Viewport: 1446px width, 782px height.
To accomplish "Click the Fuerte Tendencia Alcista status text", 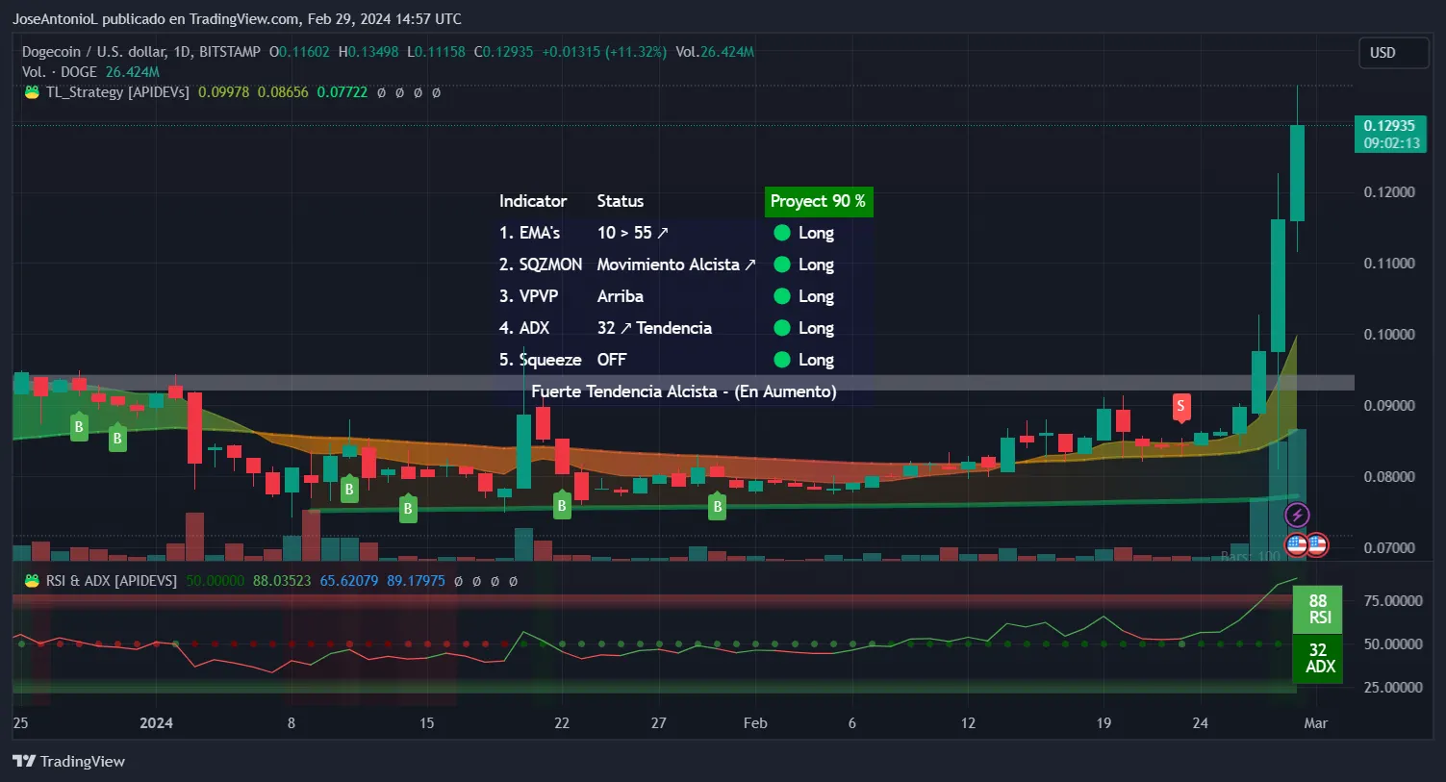I will [683, 391].
